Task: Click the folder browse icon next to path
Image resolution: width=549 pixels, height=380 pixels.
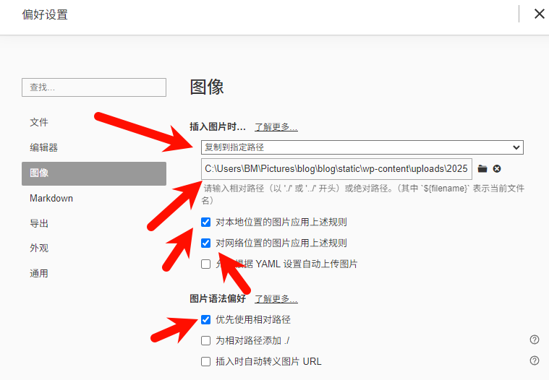Action: click(482, 169)
